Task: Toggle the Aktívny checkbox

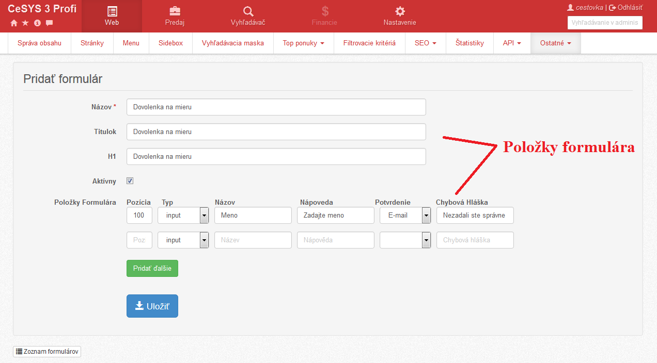Action: (130, 181)
